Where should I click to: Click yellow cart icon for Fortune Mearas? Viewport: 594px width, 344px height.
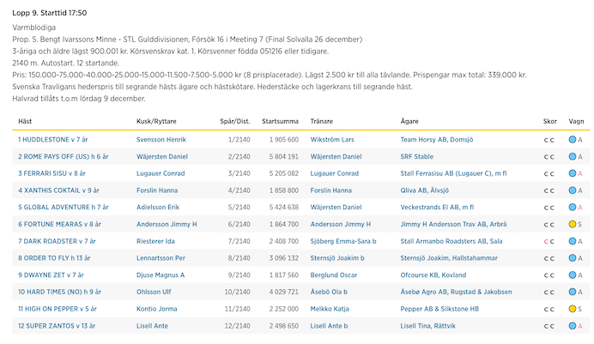tap(572, 224)
